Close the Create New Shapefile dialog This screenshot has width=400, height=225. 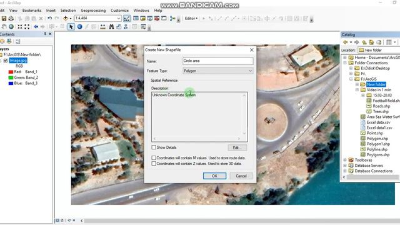[251, 50]
